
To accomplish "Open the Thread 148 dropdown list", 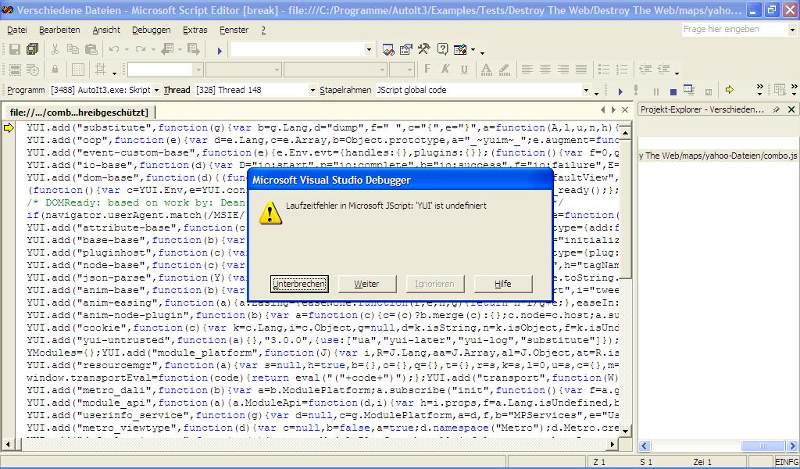I will (x=312, y=91).
